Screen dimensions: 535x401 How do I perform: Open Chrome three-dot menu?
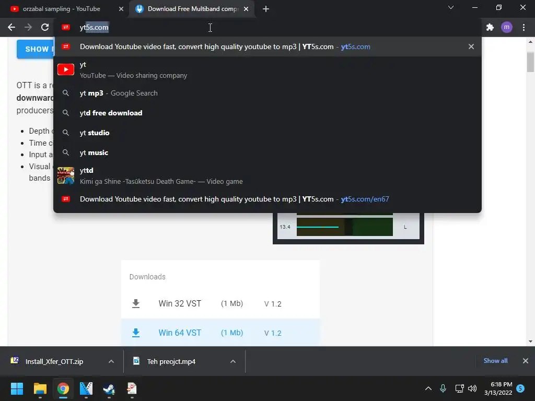point(524,27)
